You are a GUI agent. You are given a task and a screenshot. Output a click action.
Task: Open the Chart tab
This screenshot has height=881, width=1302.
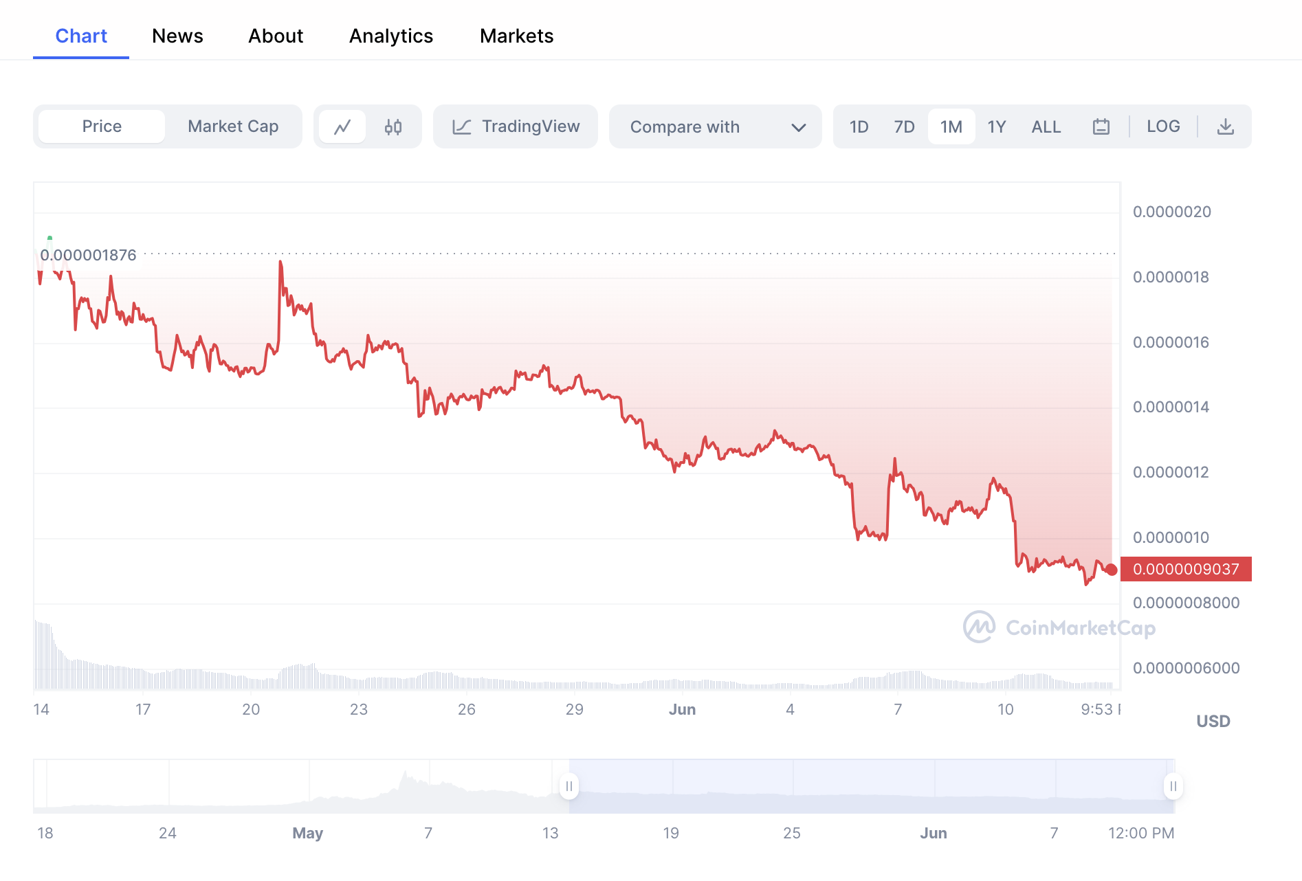[x=81, y=36]
